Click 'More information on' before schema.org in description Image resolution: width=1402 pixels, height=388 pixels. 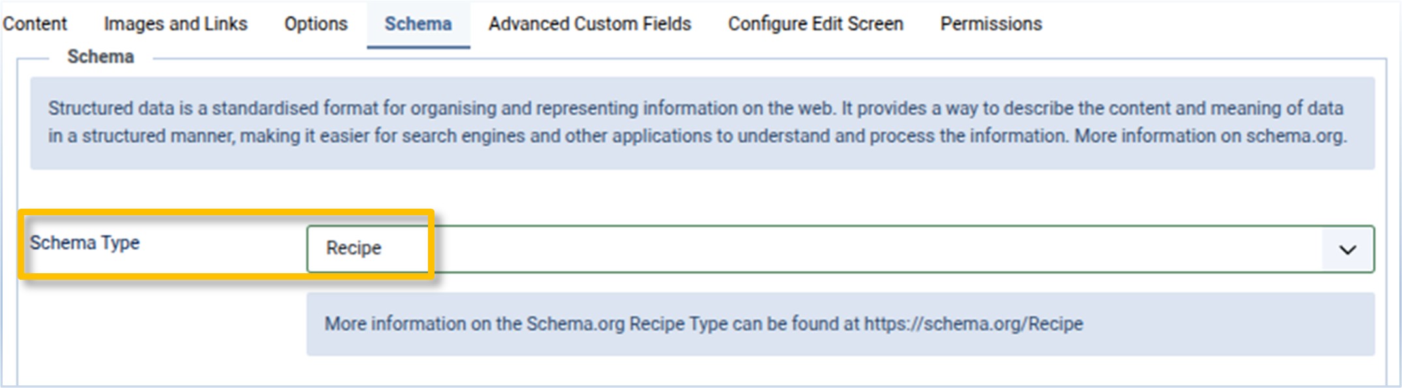1158,136
